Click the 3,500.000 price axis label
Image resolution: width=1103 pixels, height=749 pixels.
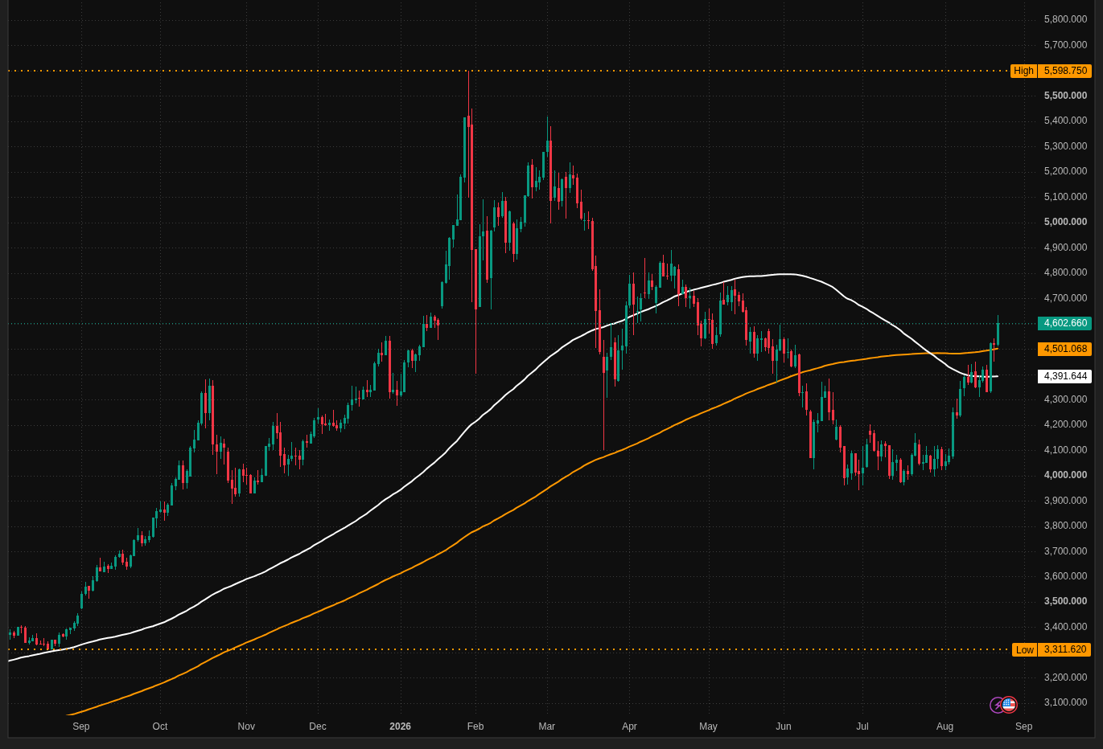1065,601
